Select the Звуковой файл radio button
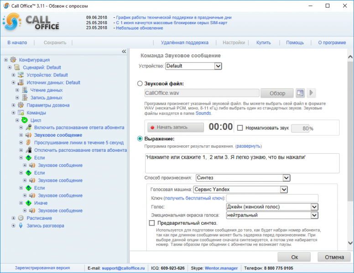 tap(140, 83)
